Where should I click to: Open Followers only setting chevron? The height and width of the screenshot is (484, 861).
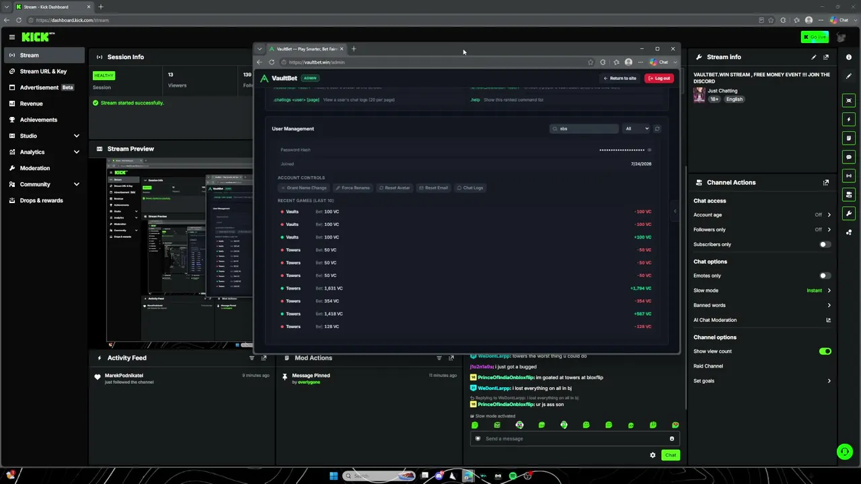pyautogui.click(x=829, y=230)
